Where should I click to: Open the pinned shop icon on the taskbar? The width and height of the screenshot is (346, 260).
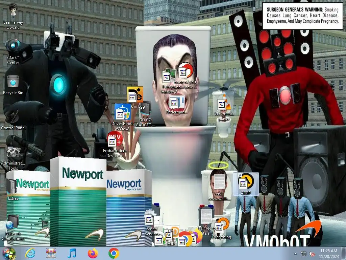pos(51,253)
